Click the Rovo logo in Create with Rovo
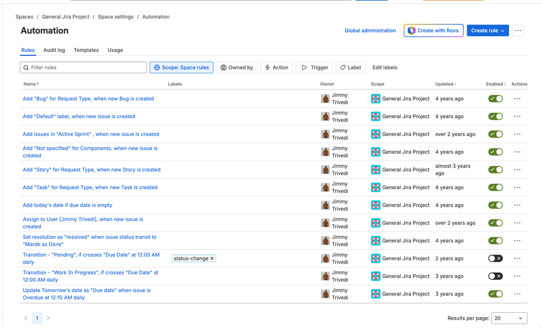The width and height of the screenshot is (542, 328). tap(411, 30)
